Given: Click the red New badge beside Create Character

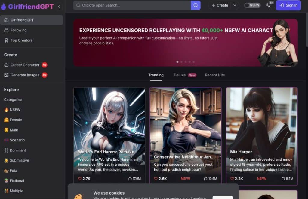Looking at the screenshot, I should [x=45, y=65].
